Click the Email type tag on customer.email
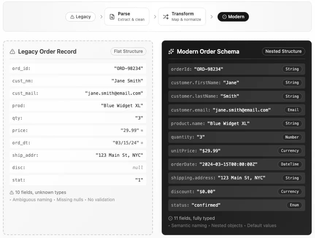Viewport: 315px width, 238px height. coord(293,110)
